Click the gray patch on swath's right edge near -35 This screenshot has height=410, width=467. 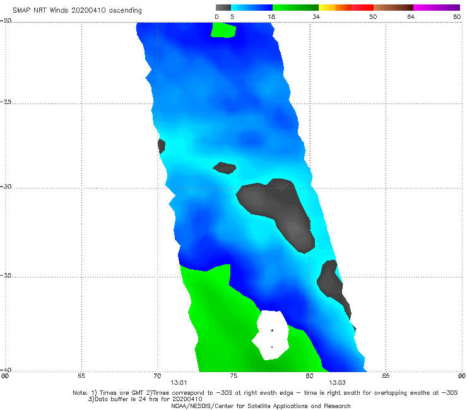(332, 283)
